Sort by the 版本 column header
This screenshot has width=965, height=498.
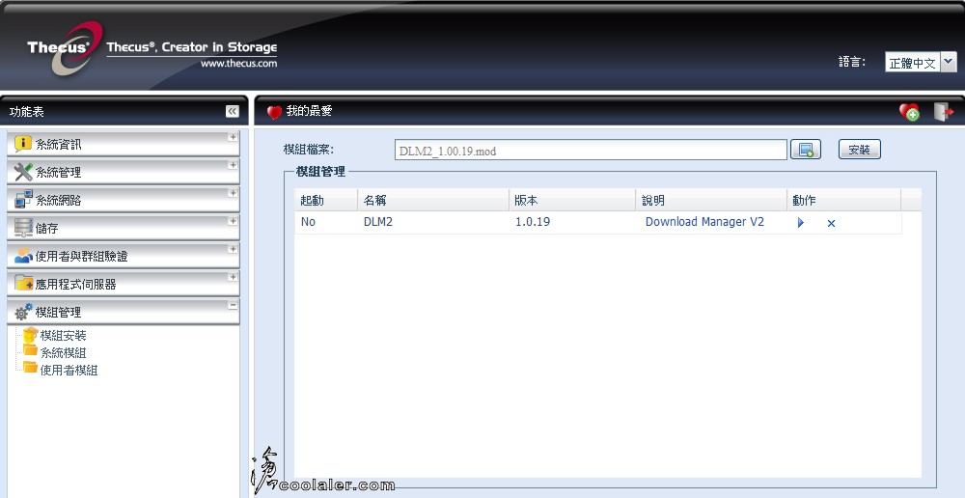572,200
